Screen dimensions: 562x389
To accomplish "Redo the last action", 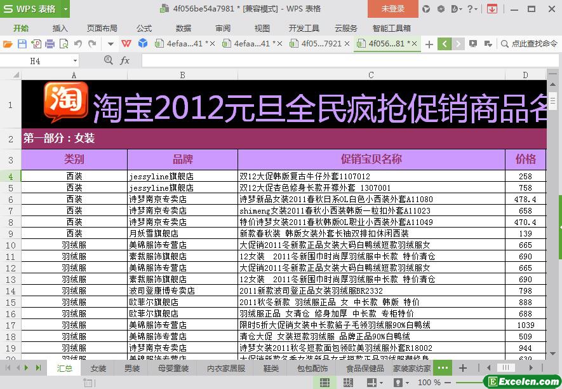I will 92,44.
